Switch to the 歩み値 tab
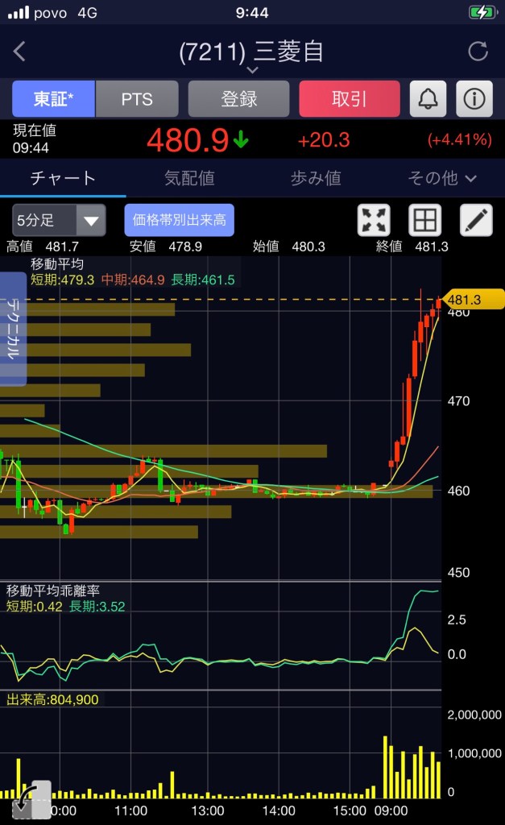The width and height of the screenshot is (505, 825). [x=316, y=178]
